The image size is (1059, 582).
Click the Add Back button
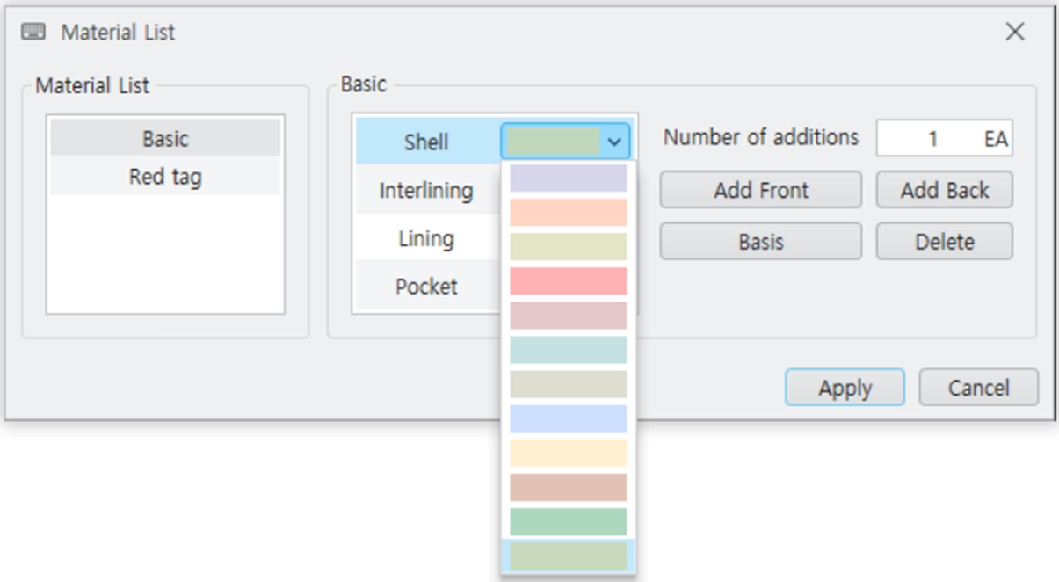[x=945, y=190]
